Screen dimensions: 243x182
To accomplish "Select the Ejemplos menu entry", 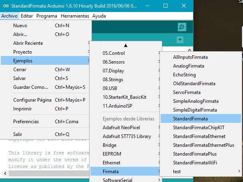I will [45, 61].
